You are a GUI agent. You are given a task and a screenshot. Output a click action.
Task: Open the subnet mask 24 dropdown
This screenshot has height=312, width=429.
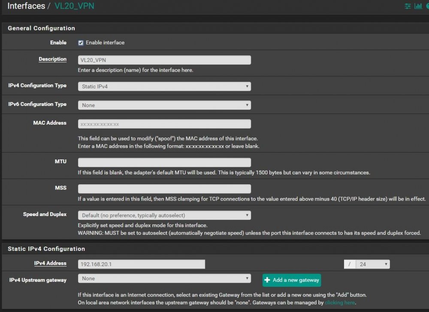373,264
